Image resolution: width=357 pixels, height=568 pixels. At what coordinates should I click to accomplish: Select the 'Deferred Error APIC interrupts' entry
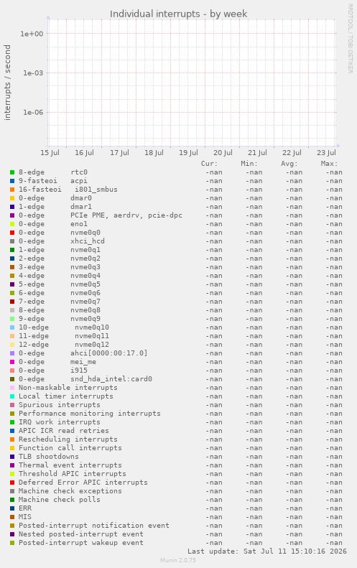pyautogui.click(x=83, y=483)
